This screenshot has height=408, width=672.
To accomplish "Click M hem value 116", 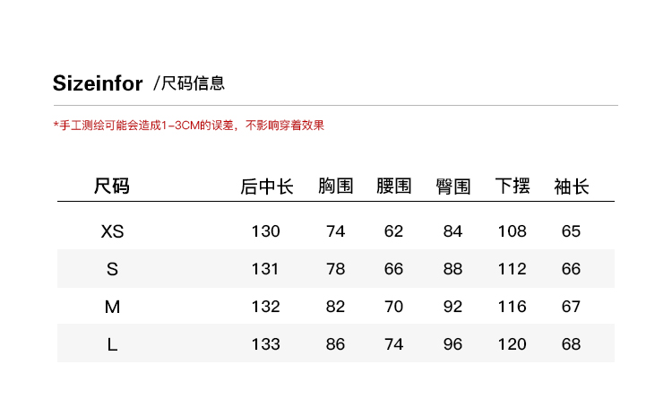I will pos(513,307).
